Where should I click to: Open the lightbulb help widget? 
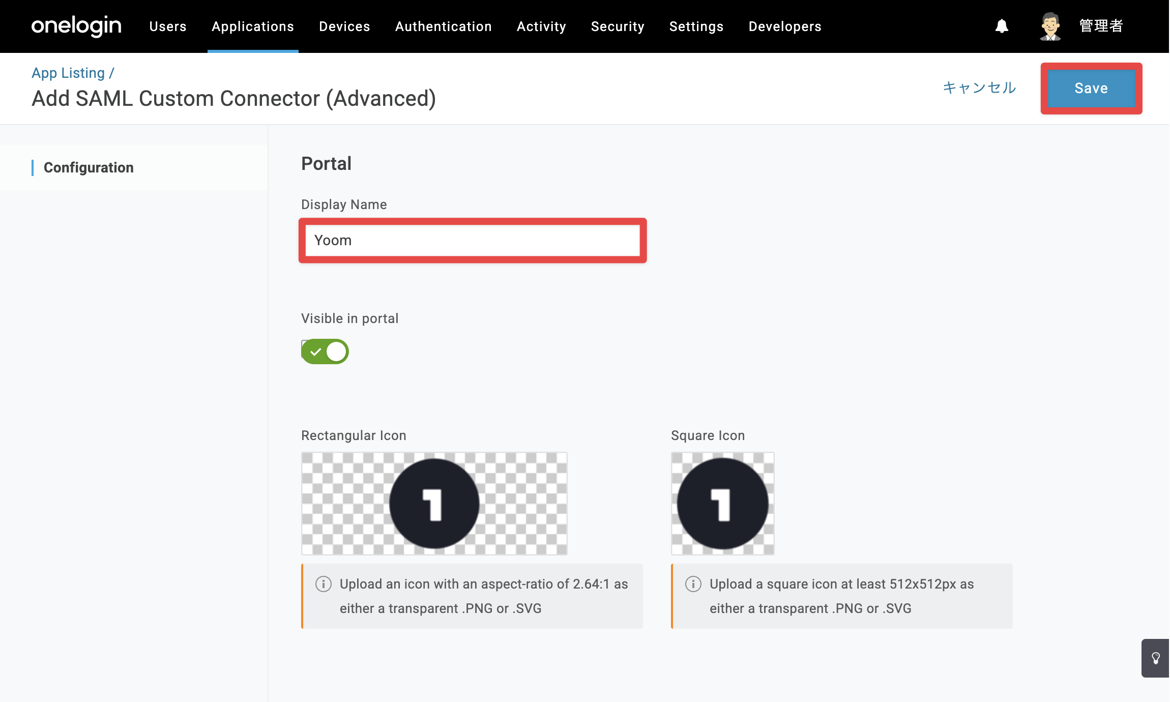(x=1155, y=658)
